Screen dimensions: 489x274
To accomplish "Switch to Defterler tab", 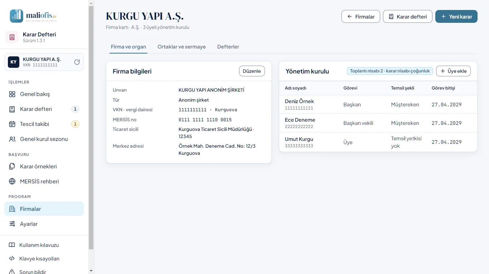I will pos(228,47).
